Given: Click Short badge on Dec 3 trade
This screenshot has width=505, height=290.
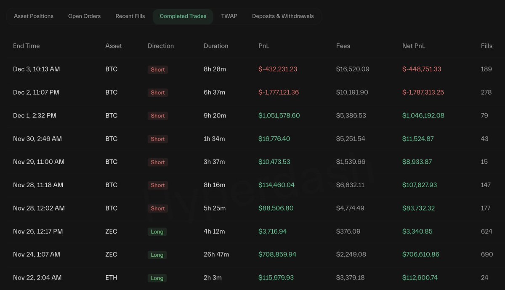Looking at the screenshot, I should 158,69.
